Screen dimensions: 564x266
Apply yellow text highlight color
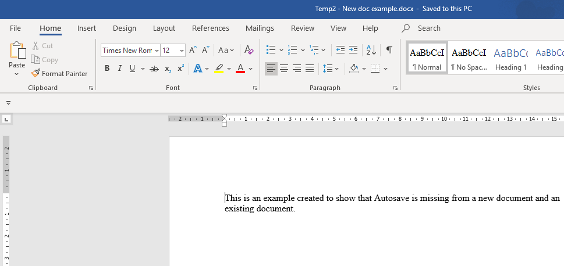click(x=219, y=68)
